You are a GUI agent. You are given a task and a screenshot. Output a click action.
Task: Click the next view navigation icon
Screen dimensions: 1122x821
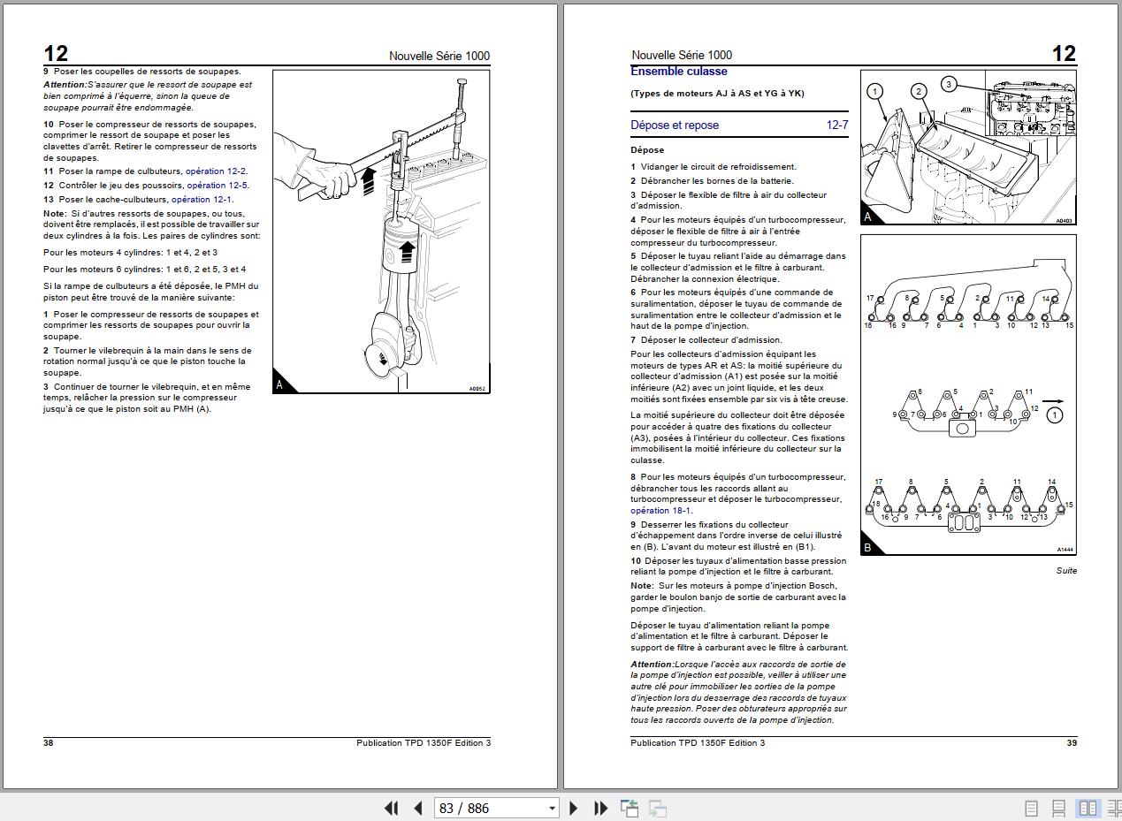[x=658, y=808]
